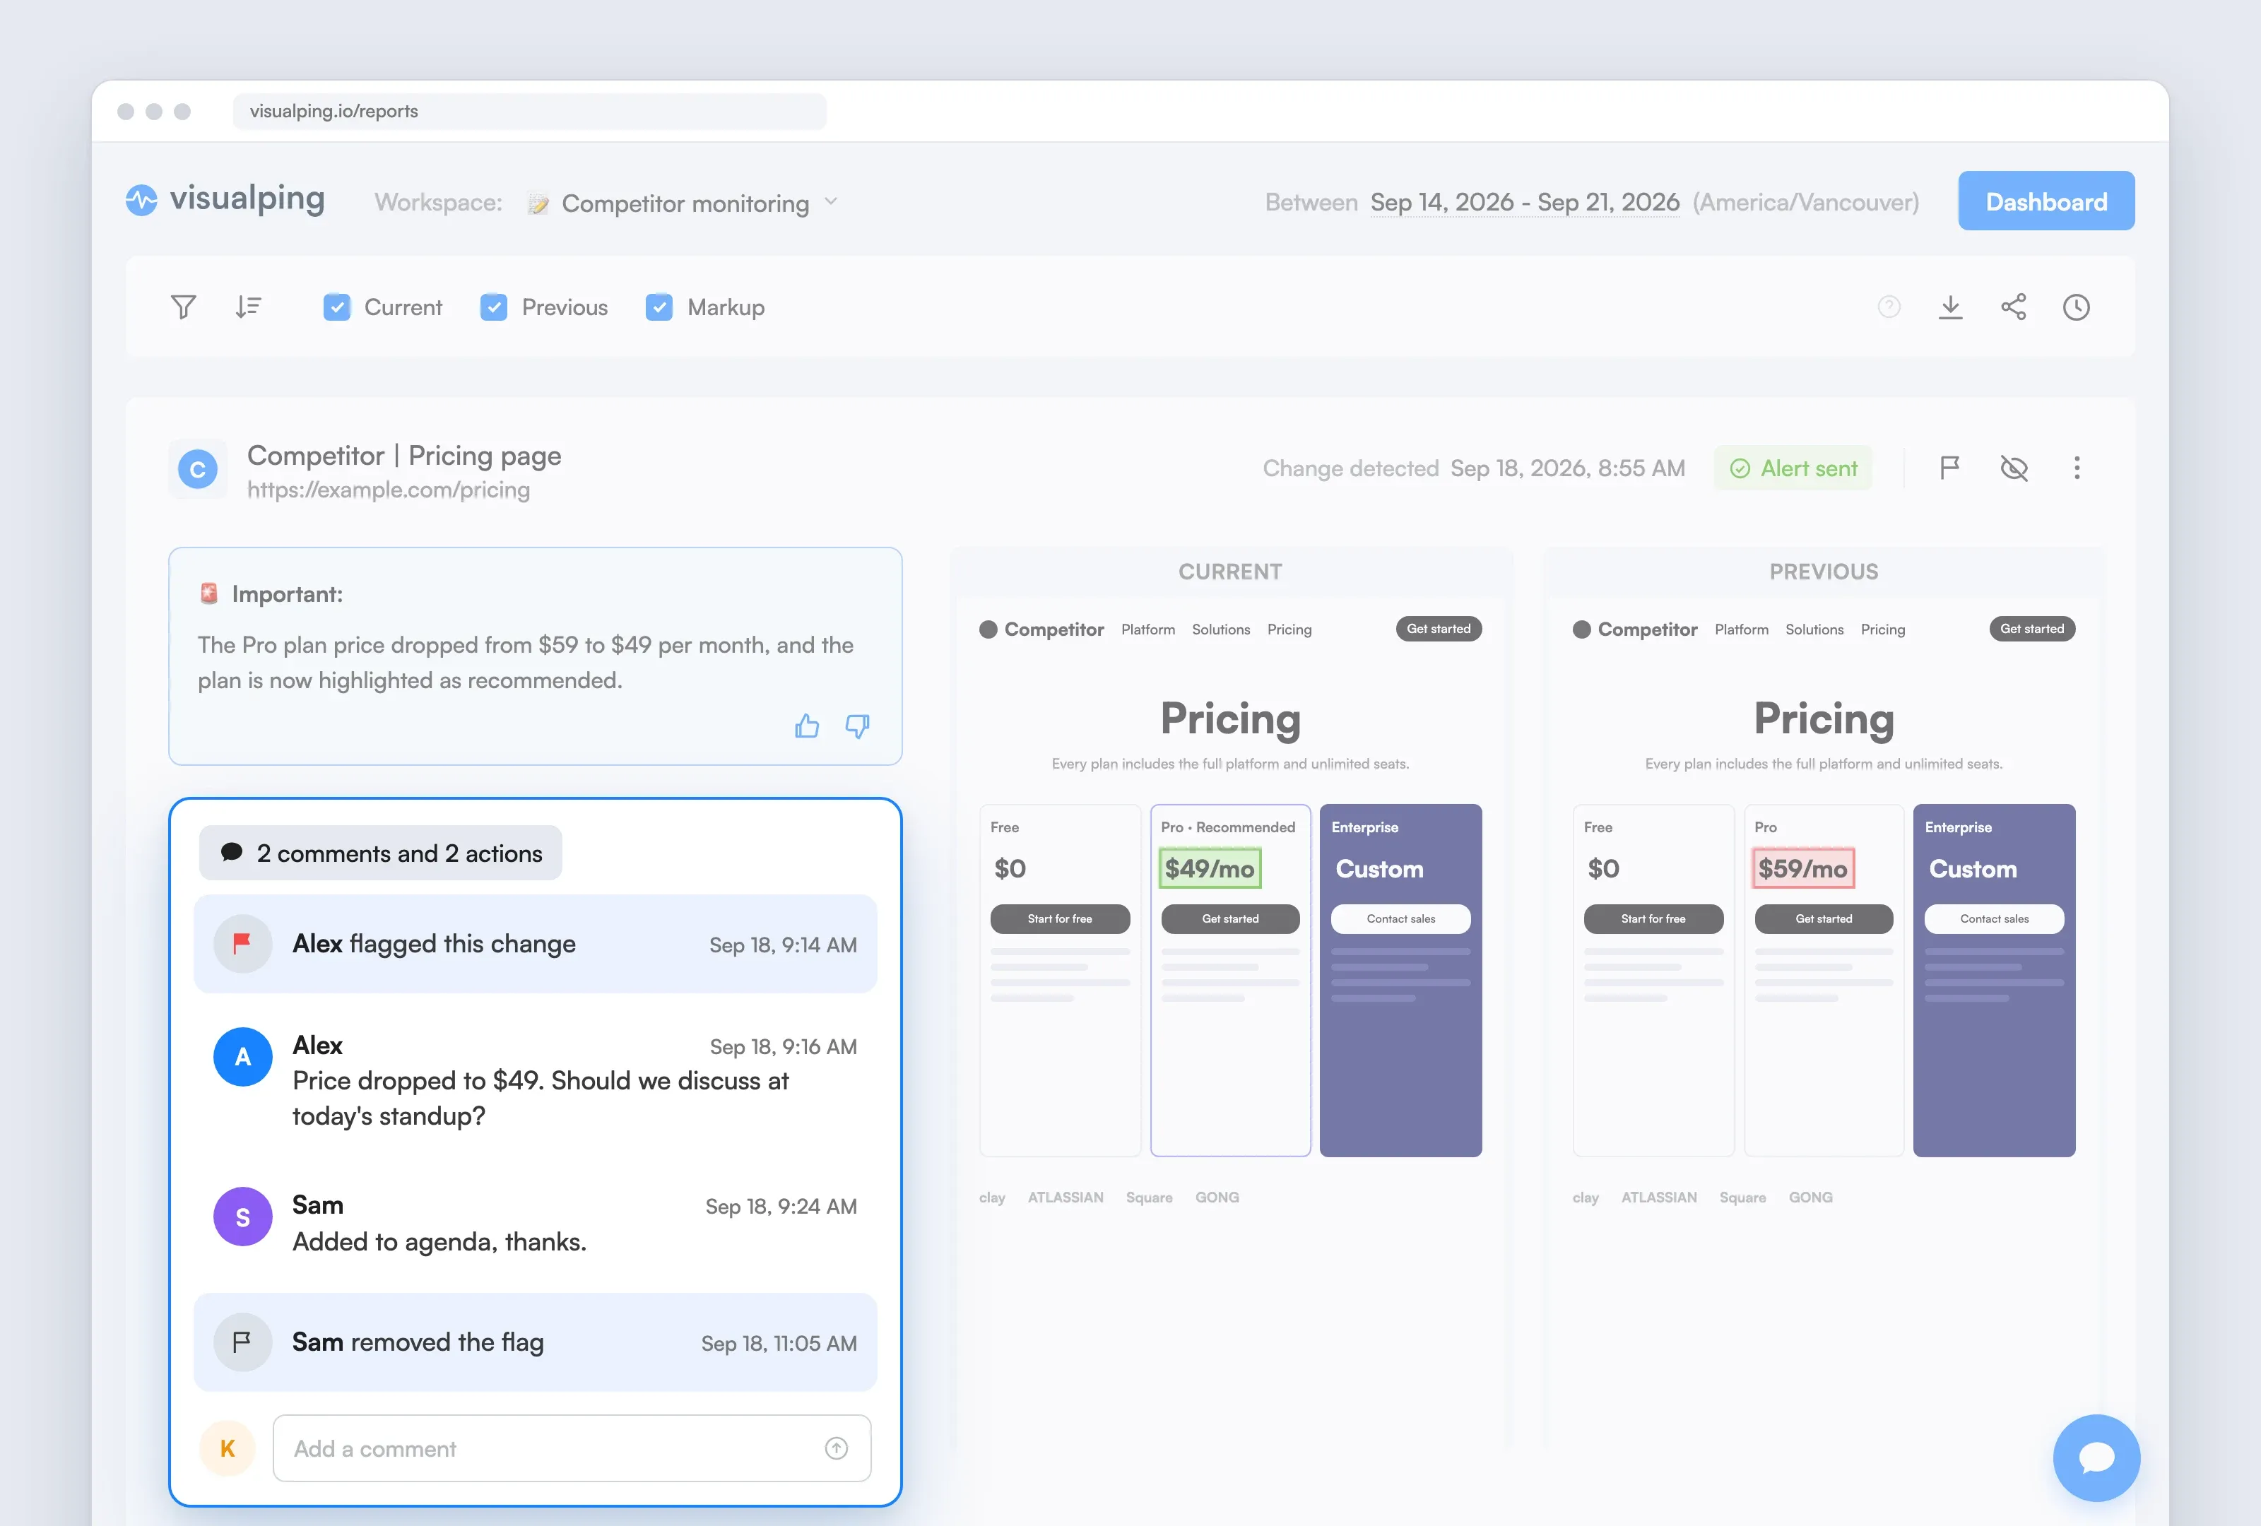Click the Competitor | Pricing page title

(403, 455)
